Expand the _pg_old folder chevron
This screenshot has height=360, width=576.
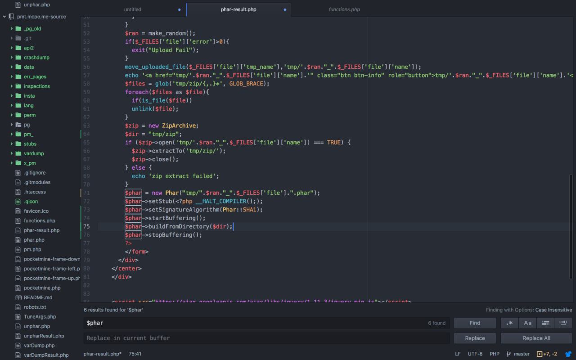12,29
